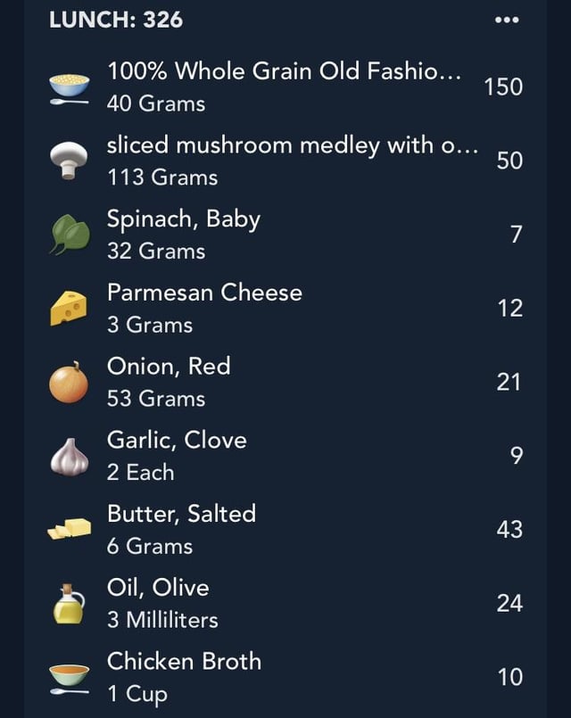Image resolution: width=571 pixels, height=718 pixels.
Task: Open Oil, Olive 3 Milliliters entry
Action: pyautogui.click(x=285, y=603)
